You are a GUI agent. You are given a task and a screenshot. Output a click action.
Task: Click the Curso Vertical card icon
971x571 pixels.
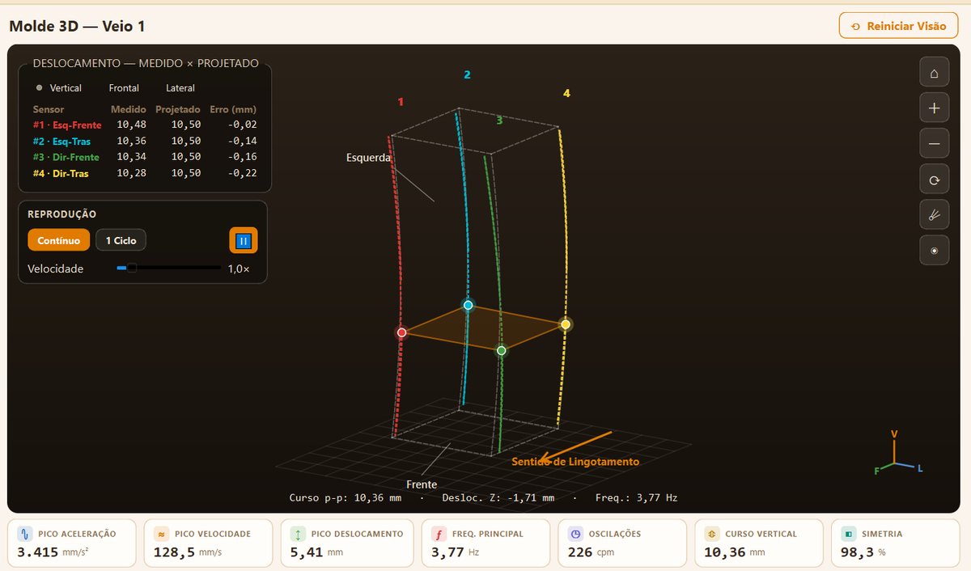coord(712,534)
